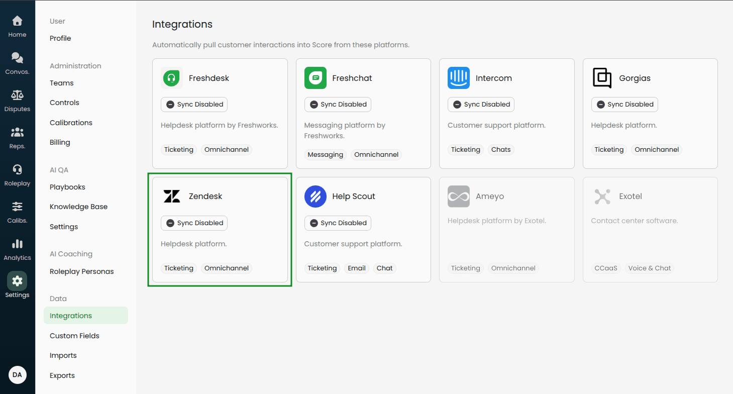Click the Zendesk logo icon

[x=172, y=196]
